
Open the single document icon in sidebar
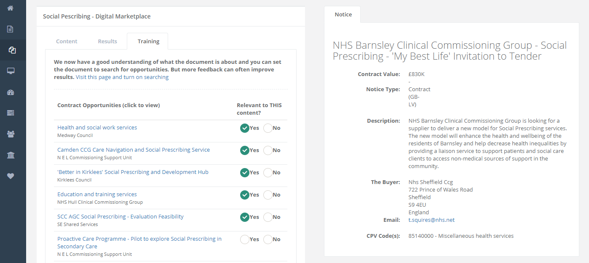click(11, 29)
